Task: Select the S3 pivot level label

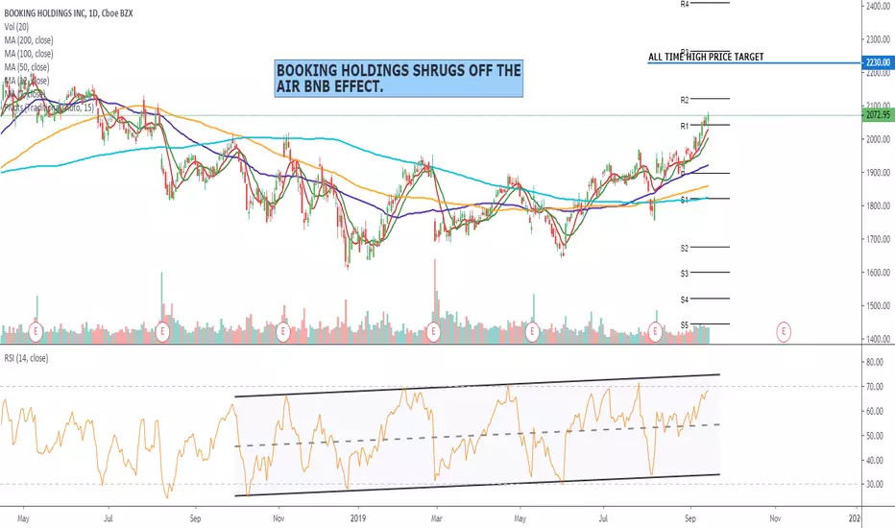Action: pos(685,274)
